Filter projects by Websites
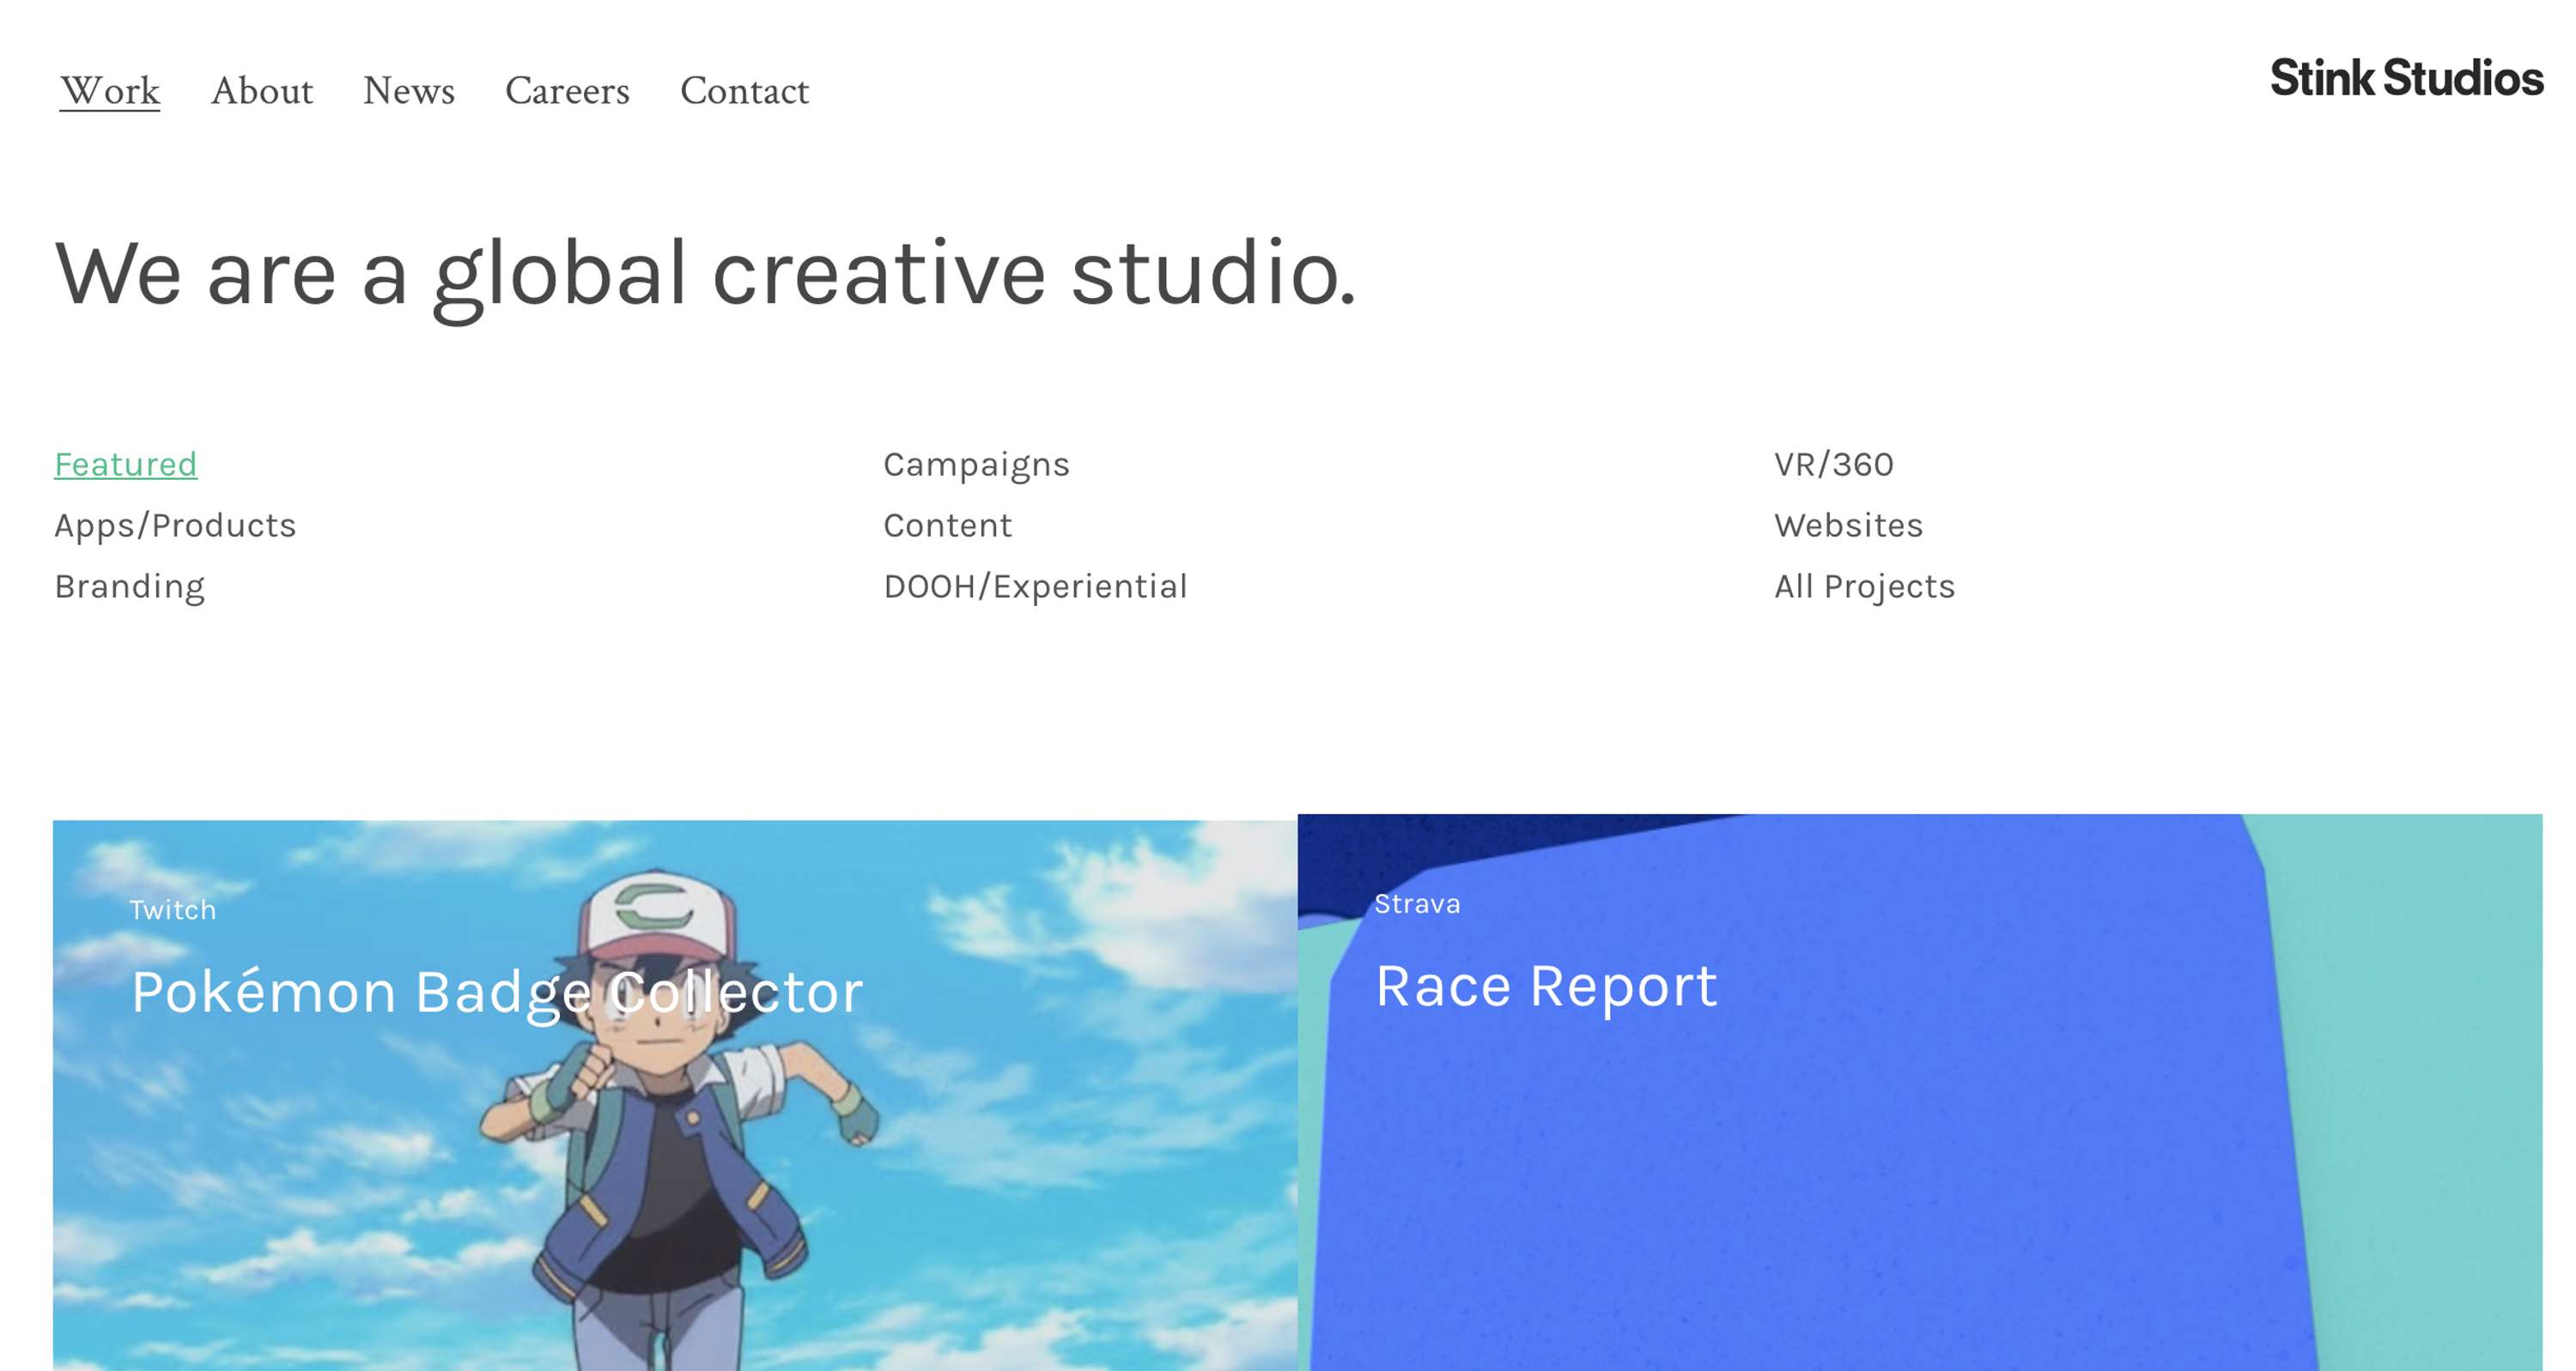 pyautogui.click(x=1849, y=525)
